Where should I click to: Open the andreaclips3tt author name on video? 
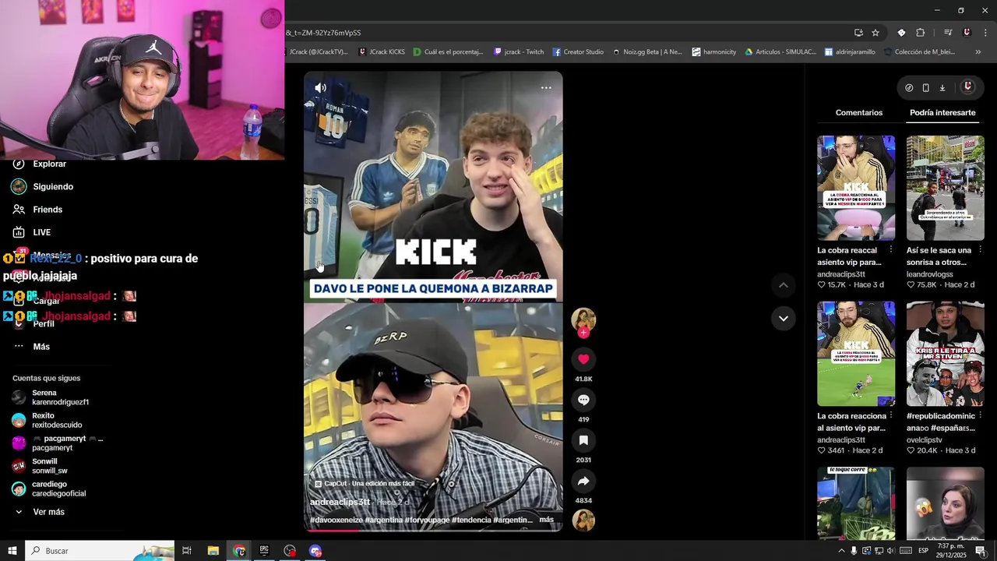pos(340,502)
